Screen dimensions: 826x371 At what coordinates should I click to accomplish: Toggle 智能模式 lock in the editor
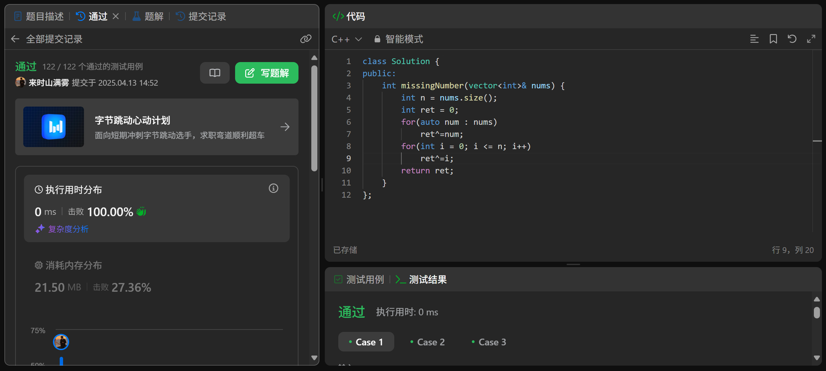click(399, 39)
